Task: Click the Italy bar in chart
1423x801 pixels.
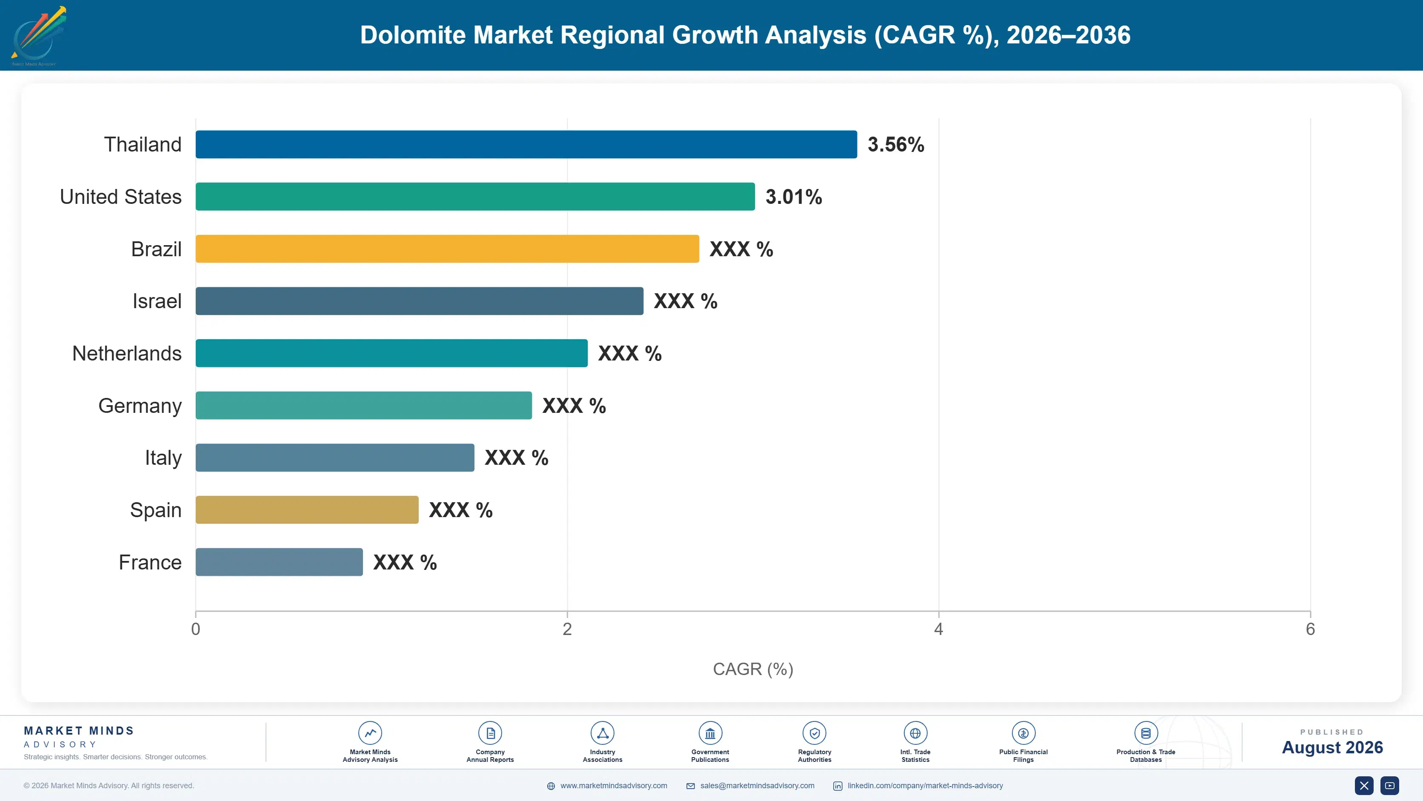Action: click(335, 458)
